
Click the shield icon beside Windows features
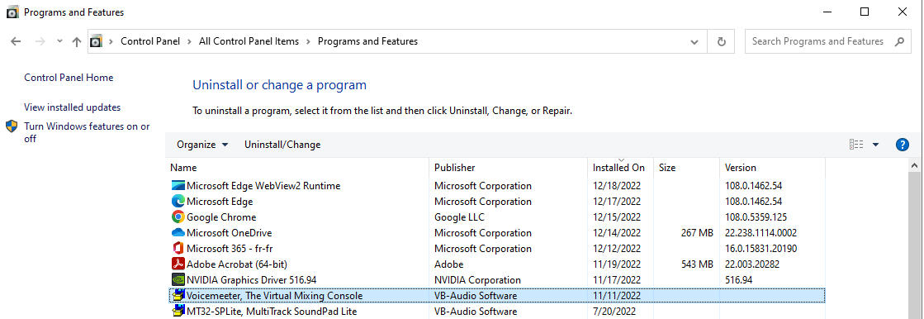[x=12, y=126]
